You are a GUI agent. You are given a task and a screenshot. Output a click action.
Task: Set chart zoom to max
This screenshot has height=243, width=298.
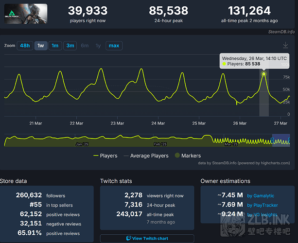pyautogui.click(x=114, y=46)
